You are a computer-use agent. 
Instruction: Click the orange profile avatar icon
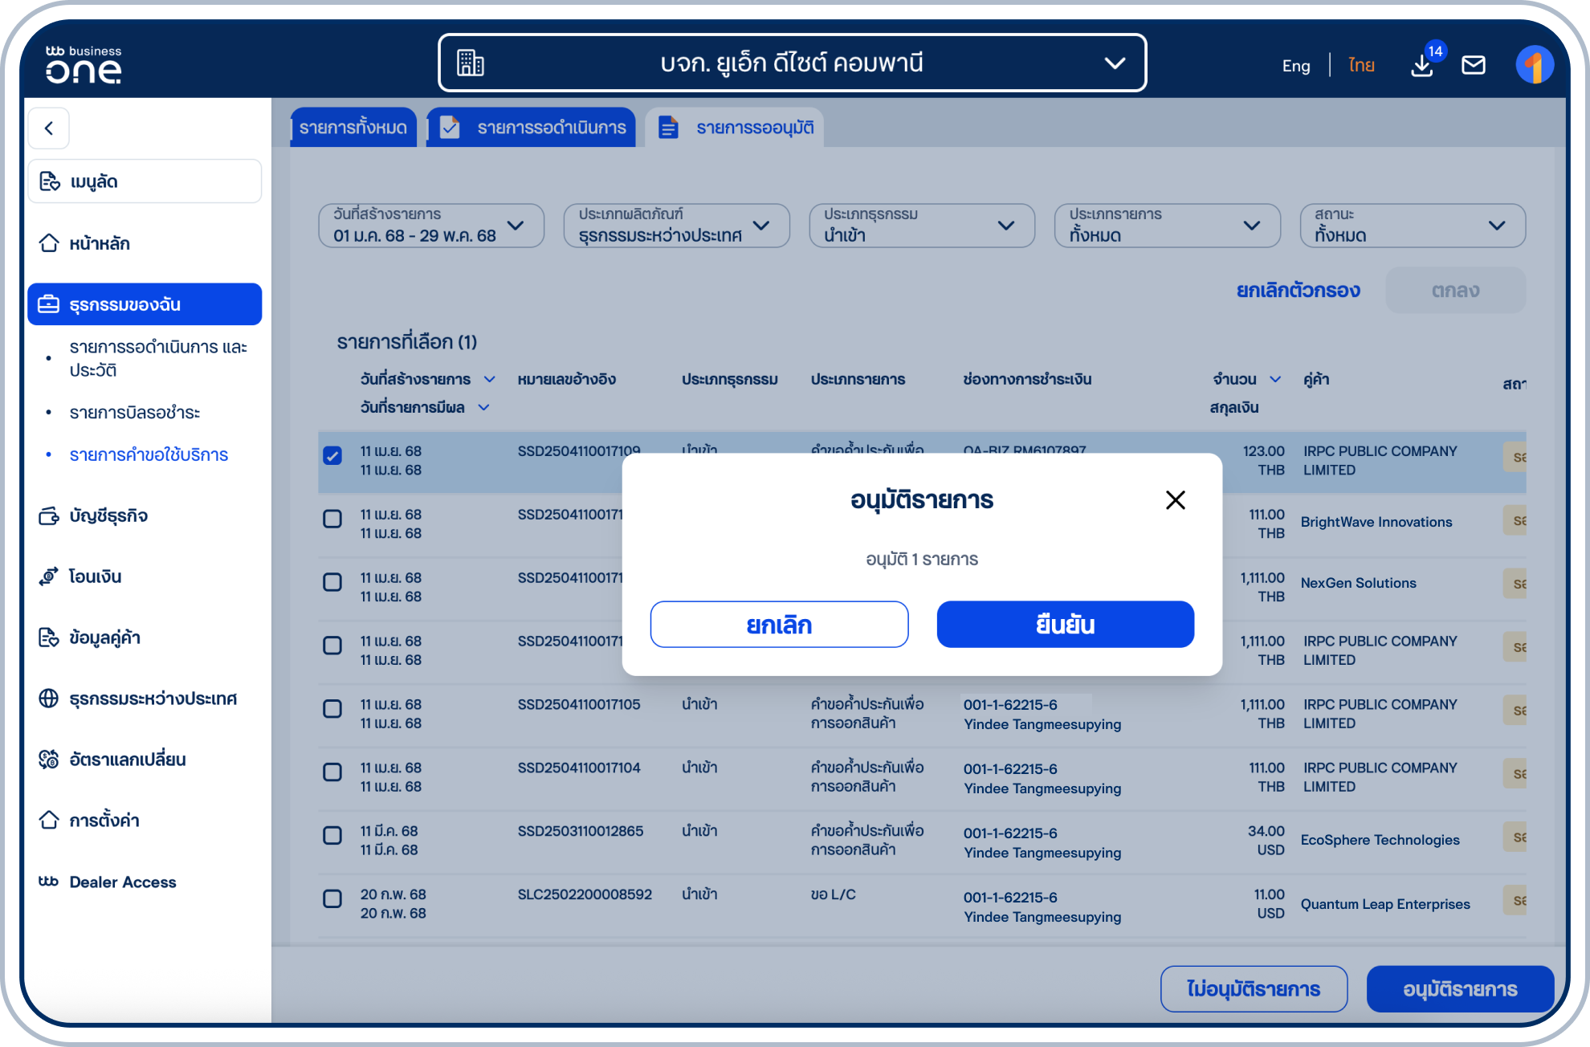pos(1534,65)
